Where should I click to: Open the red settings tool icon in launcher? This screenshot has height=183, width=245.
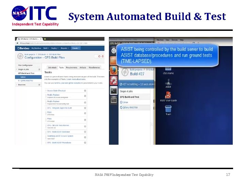coord(114,80)
